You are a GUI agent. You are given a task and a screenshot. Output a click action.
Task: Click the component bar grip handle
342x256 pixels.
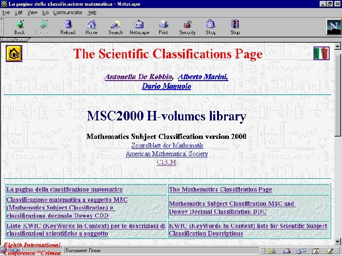(x=262, y=251)
